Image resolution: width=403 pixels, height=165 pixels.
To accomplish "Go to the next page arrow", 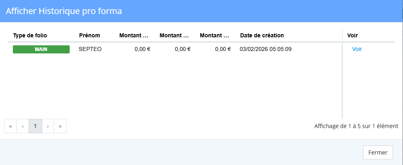I will [48, 126].
